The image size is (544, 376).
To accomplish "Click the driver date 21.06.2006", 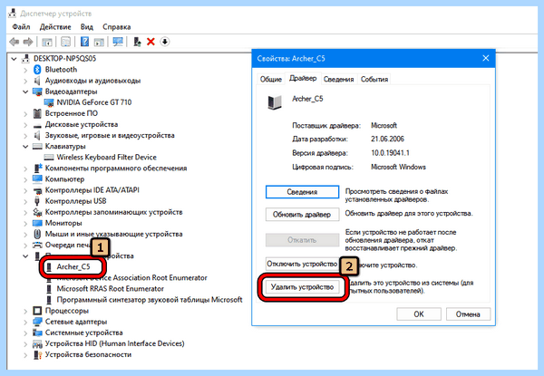I will tap(387, 139).
